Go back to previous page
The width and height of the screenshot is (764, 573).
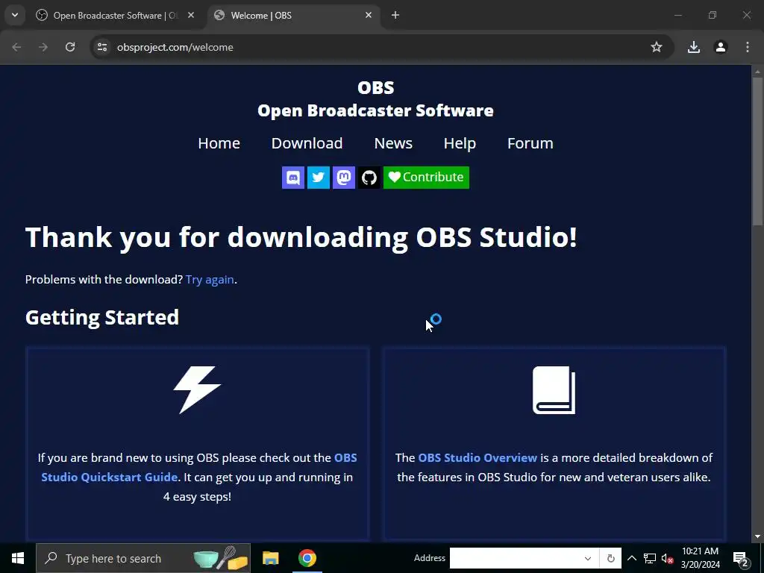16,47
